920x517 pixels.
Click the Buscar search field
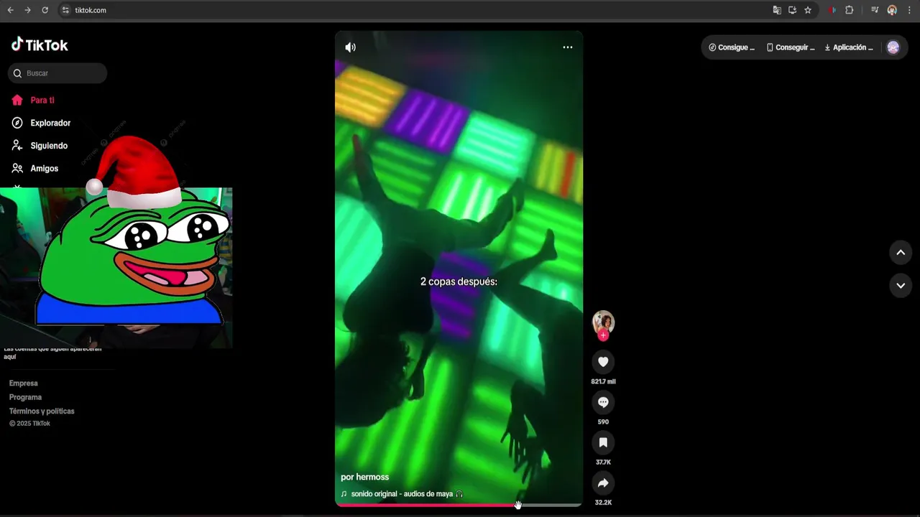coord(57,73)
